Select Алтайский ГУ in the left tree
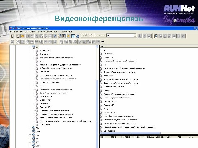 [x=45, y=51]
